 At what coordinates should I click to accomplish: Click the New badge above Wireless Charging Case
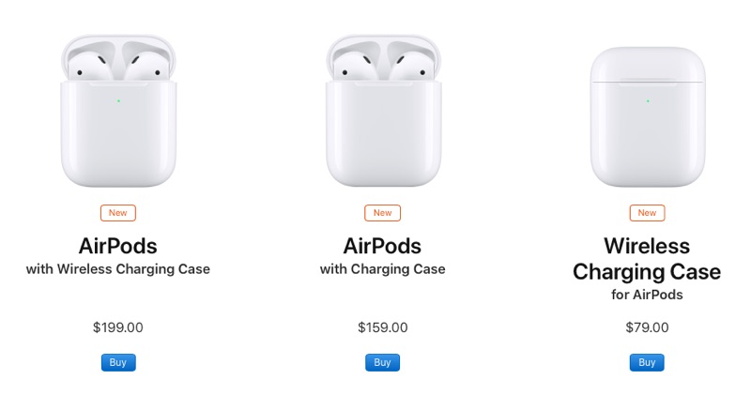coord(647,213)
